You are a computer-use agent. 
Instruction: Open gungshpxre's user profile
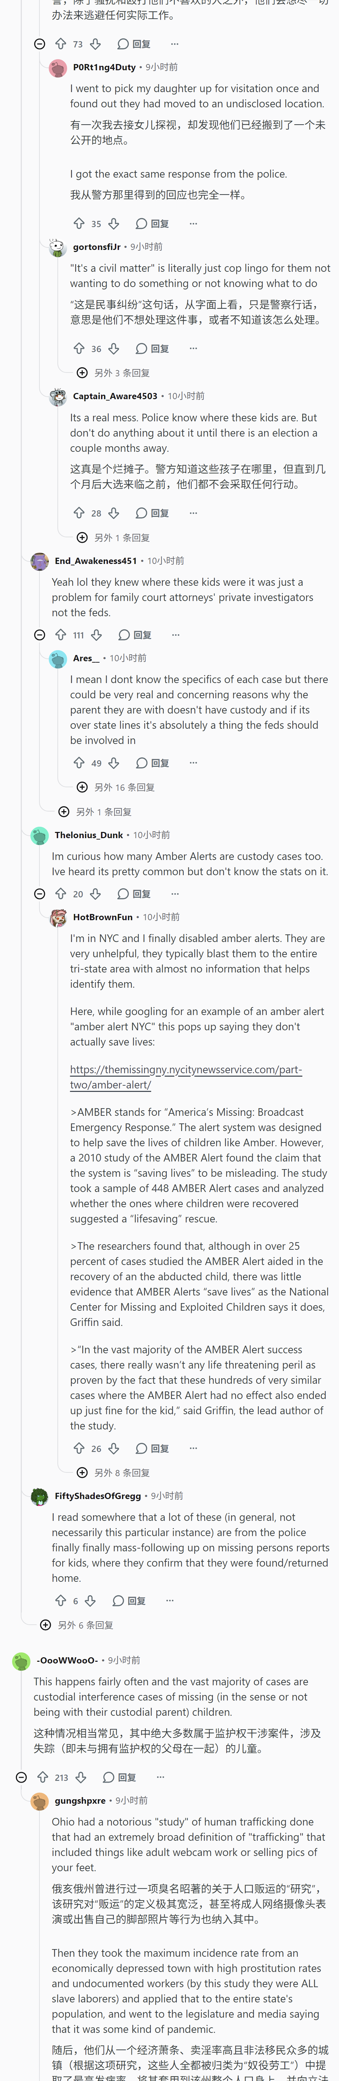click(80, 1801)
